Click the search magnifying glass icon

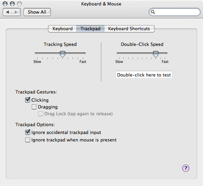[153, 12]
